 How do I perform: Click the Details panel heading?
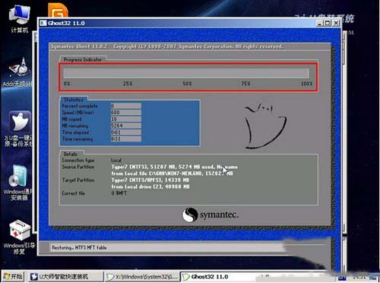(71, 154)
